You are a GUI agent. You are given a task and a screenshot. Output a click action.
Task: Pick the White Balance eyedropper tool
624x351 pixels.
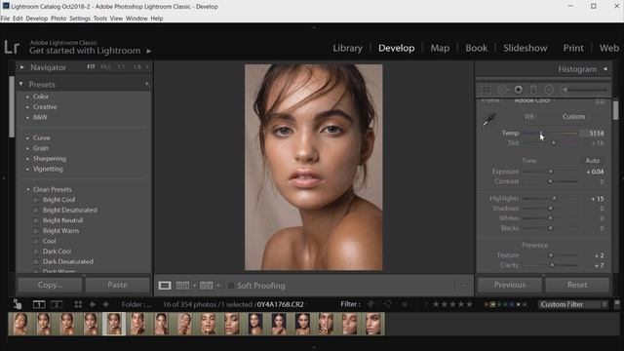click(x=489, y=119)
